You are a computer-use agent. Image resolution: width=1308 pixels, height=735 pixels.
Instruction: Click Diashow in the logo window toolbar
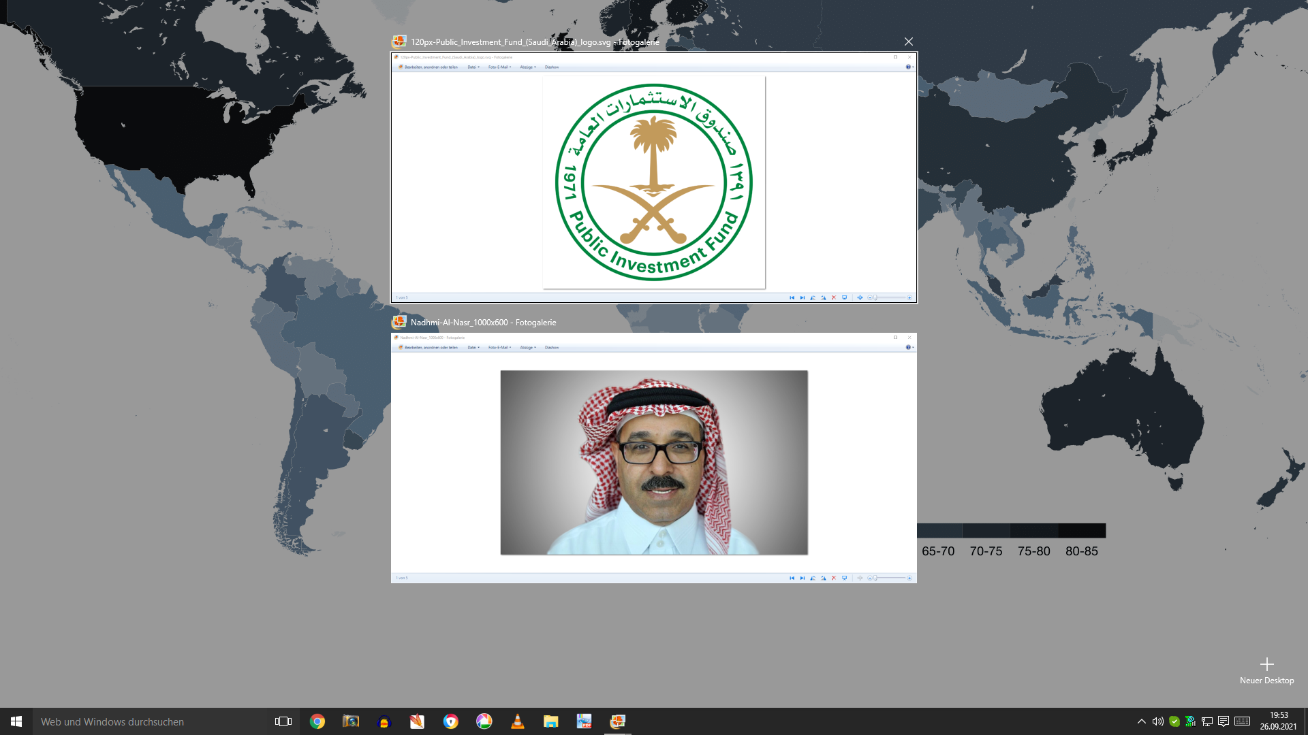(552, 67)
